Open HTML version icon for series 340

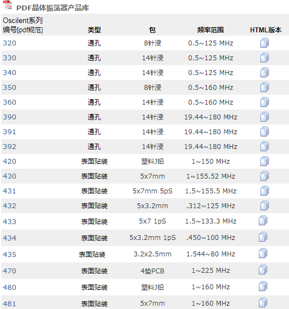(x=264, y=72)
